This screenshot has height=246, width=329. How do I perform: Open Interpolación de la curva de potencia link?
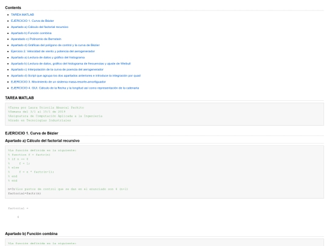tap(57, 69)
